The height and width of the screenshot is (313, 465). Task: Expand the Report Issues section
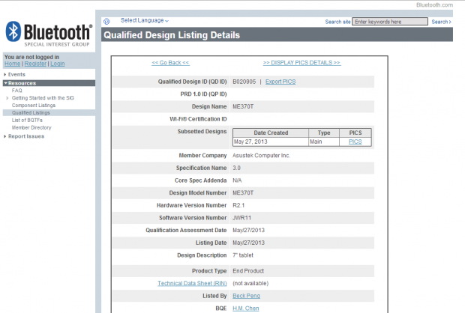(25, 136)
